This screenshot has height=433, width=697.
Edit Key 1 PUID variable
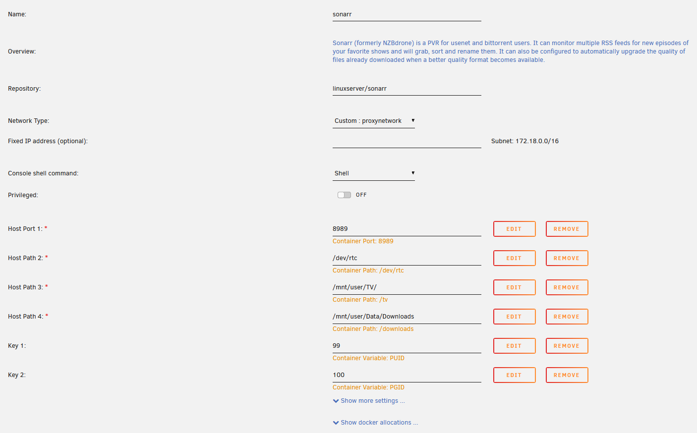click(515, 346)
